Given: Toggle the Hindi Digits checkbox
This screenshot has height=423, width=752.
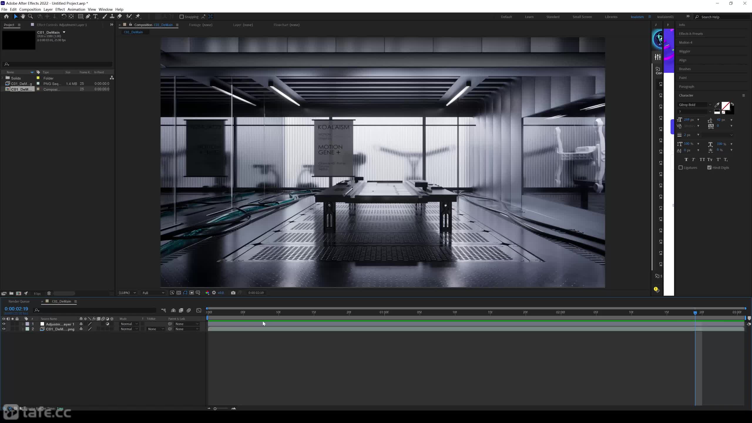Looking at the screenshot, I should (709, 167).
